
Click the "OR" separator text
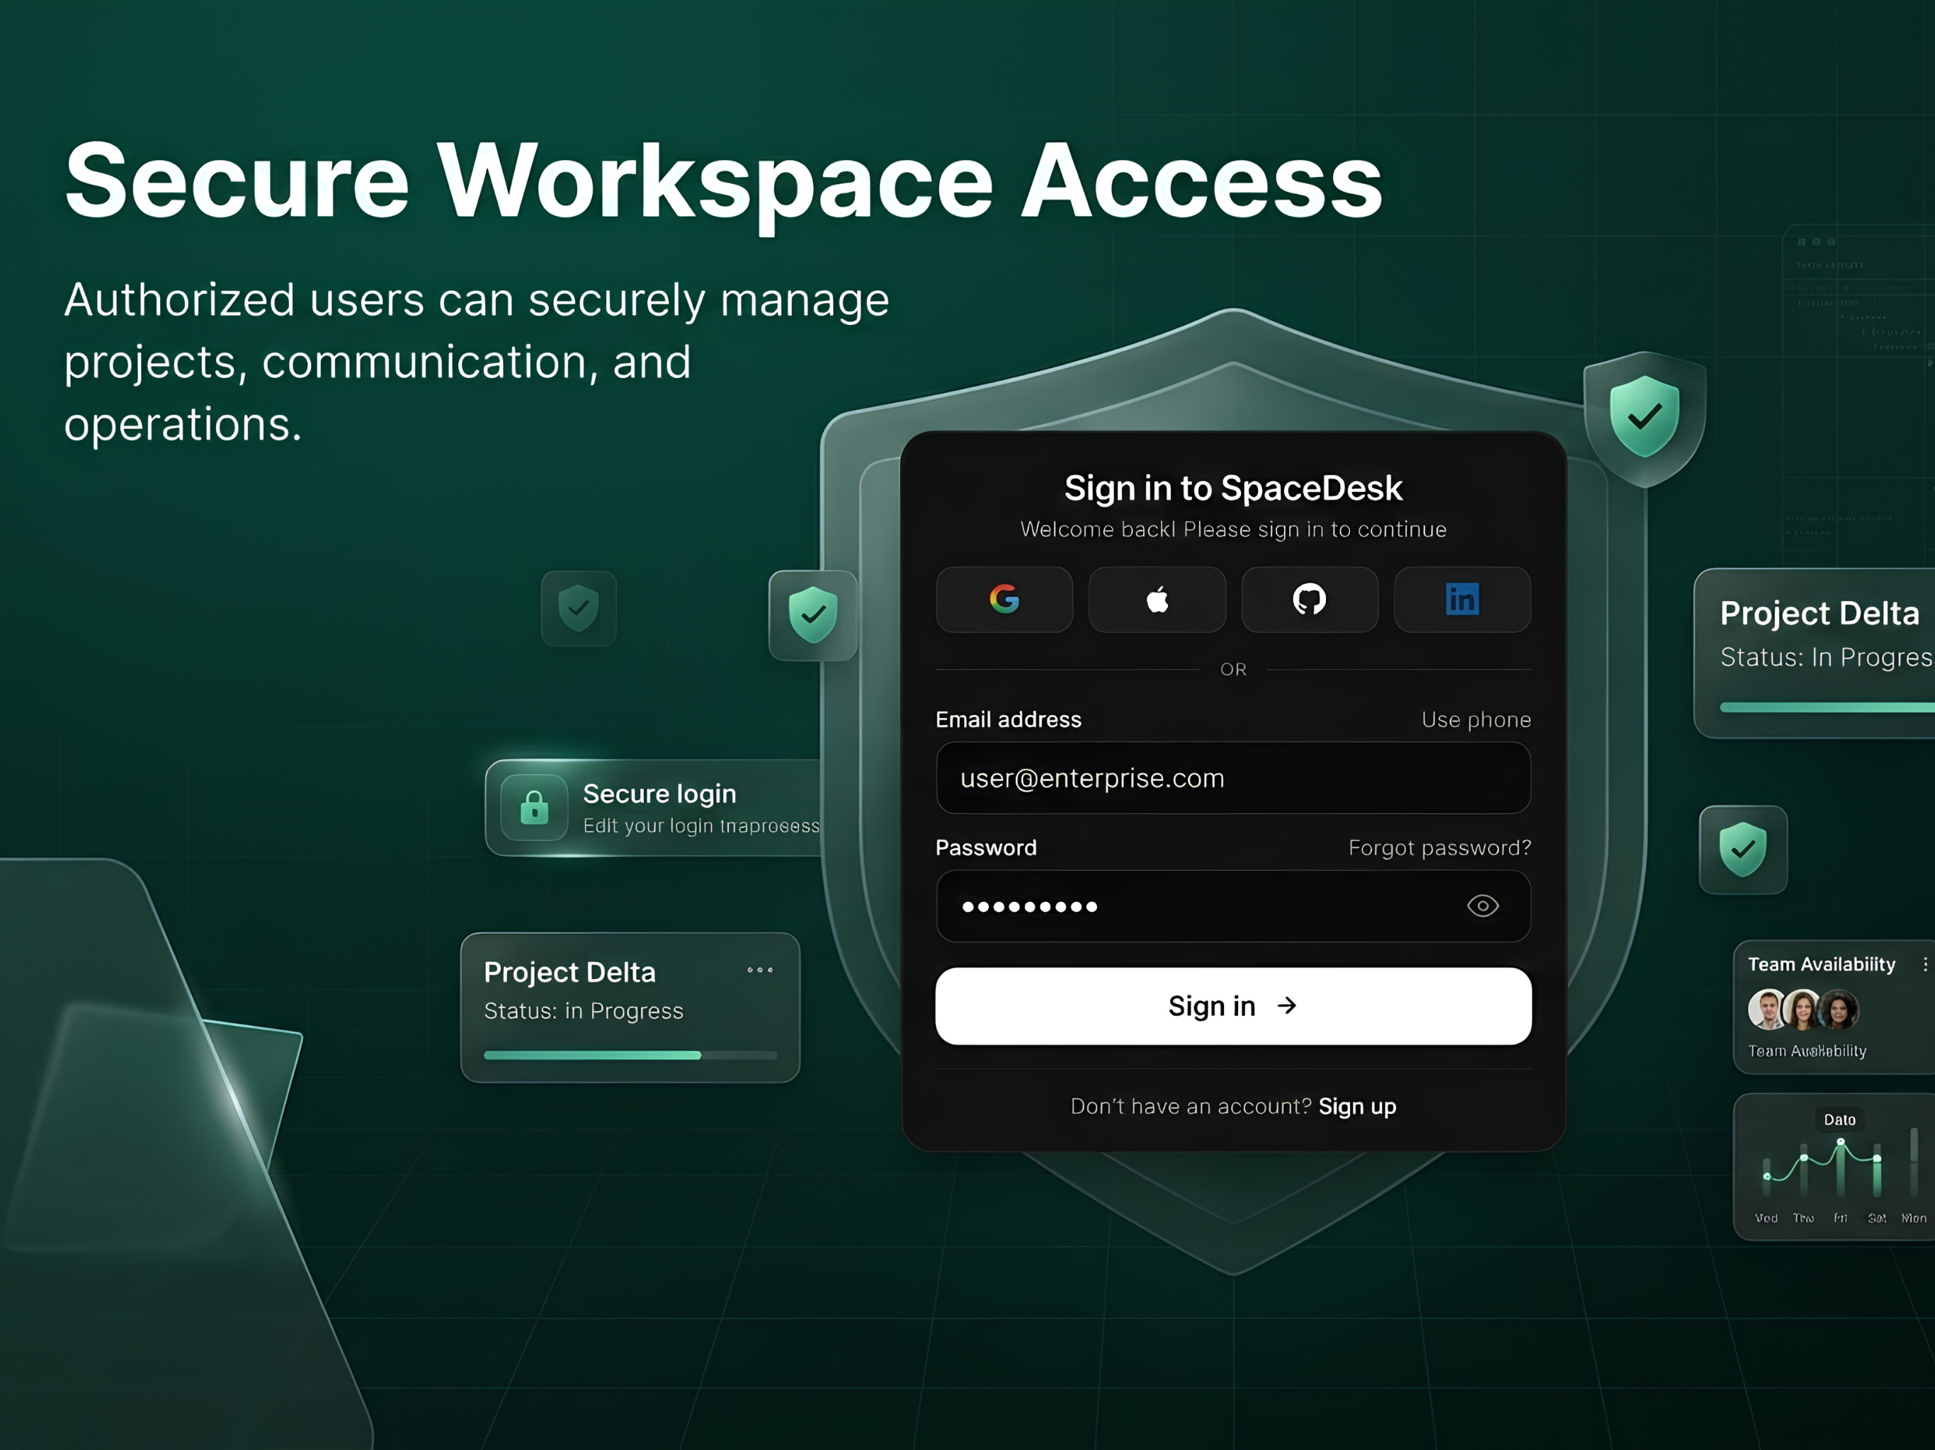tap(1233, 669)
